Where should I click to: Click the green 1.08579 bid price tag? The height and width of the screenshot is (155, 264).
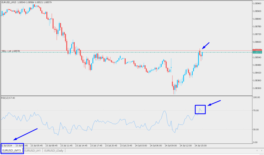tap(257, 52)
